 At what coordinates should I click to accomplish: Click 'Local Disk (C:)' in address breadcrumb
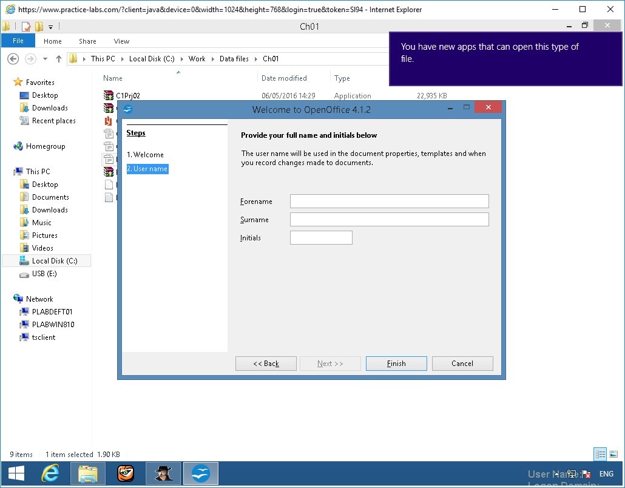click(x=152, y=59)
